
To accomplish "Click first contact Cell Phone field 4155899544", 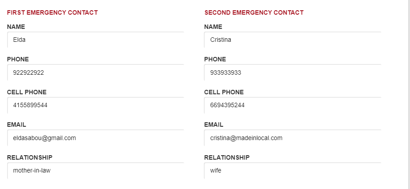I will 95,105.
